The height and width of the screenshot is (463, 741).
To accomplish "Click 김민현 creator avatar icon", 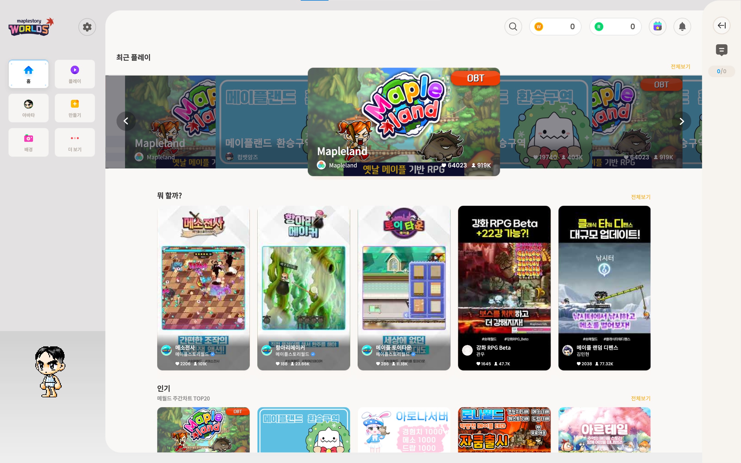I will [x=568, y=350].
